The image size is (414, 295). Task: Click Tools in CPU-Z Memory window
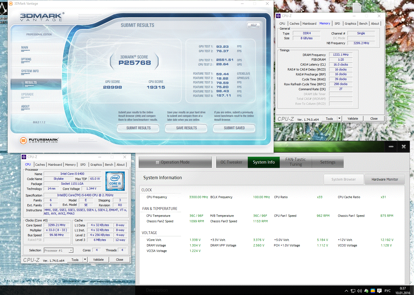click(x=329, y=119)
